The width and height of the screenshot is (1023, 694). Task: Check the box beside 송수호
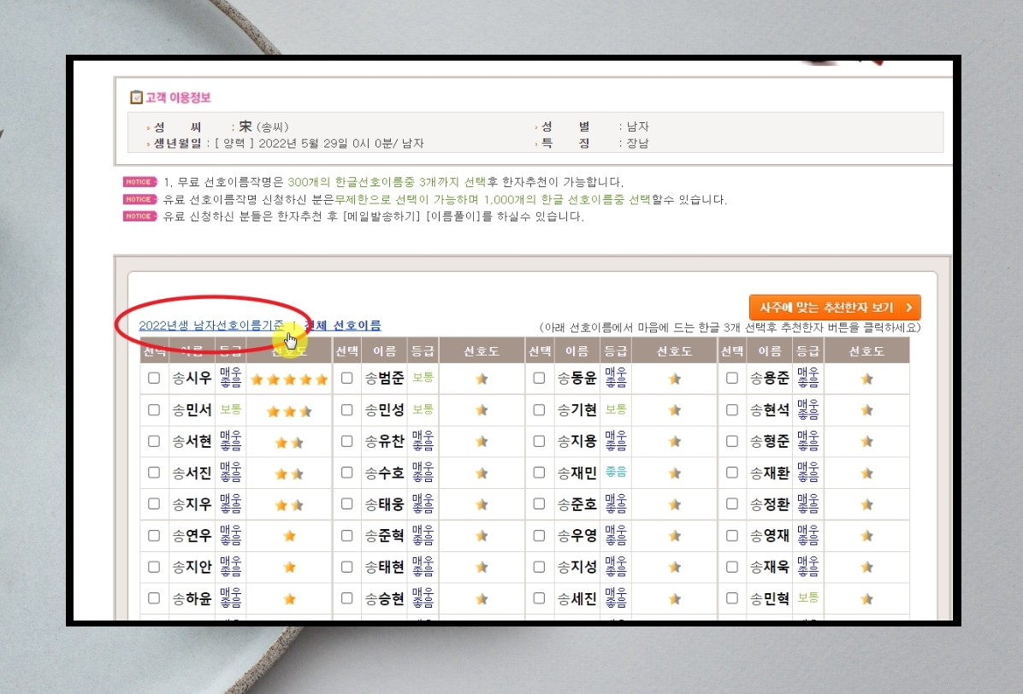(347, 473)
